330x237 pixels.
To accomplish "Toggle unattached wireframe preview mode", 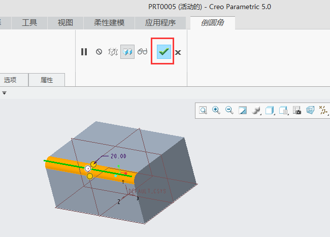I will [113, 52].
